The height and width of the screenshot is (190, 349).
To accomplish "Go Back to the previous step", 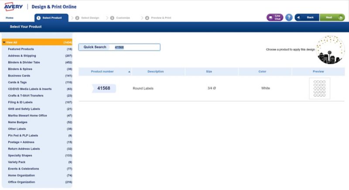I will pyautogui.click(x=307, y=17).
